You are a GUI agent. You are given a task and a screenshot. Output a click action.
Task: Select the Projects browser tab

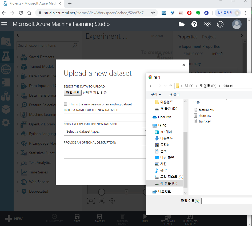[32, 3]
